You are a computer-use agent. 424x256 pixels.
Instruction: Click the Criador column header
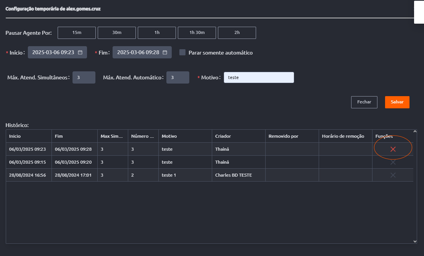click(x=223, y=136)
